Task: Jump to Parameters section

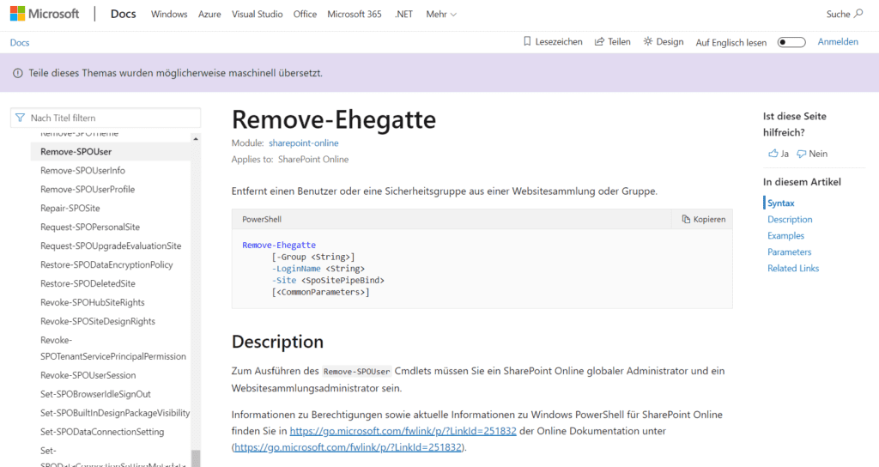Action: tap(790, 252)
